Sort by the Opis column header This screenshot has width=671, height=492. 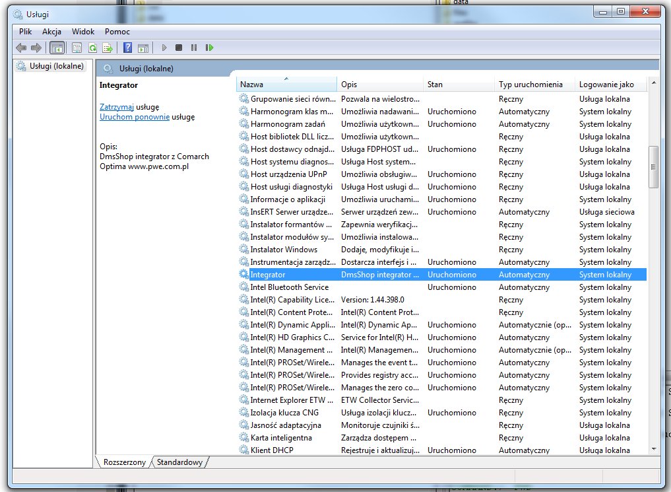380,85
